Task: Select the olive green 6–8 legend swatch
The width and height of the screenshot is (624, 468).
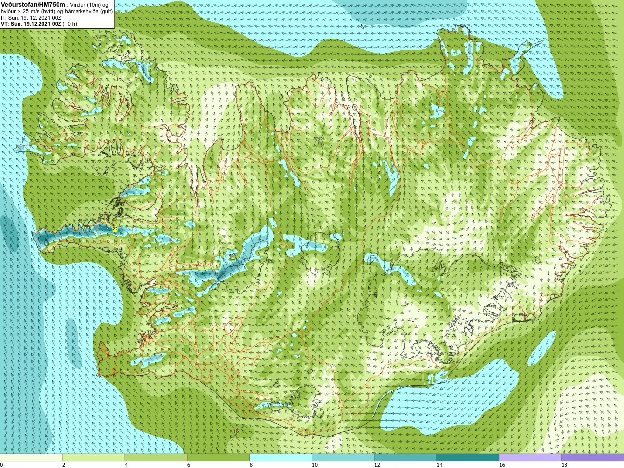Action: (x=218, y=458)
